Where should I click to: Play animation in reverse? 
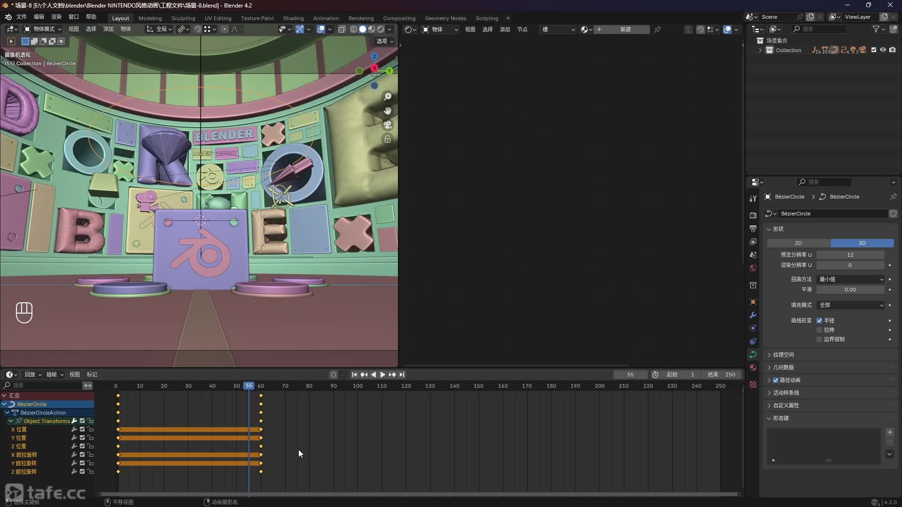pyautogui.click(x=373, y=375)
